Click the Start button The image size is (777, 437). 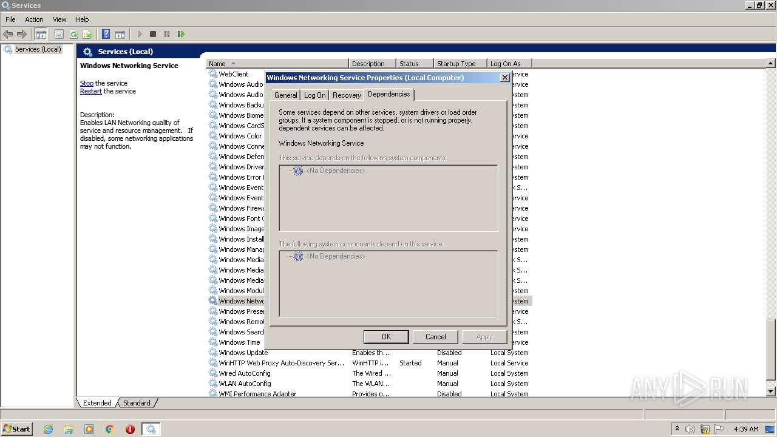[x=17, y=429]
